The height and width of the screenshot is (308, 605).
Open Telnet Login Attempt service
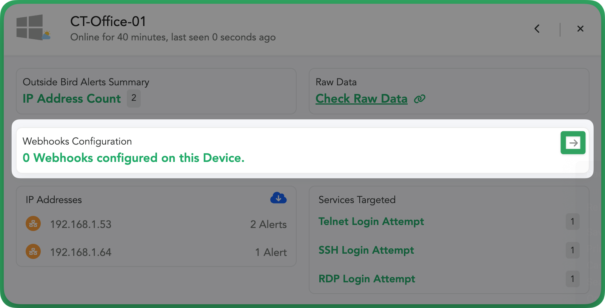coord(371,222)
